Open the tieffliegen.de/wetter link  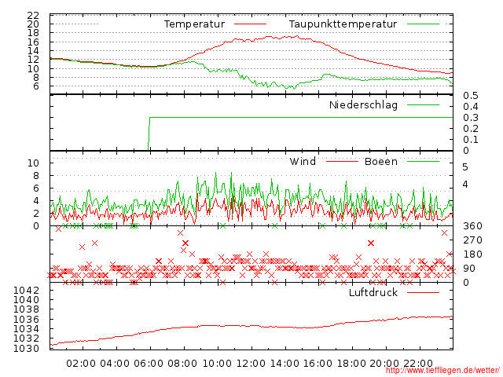pos(442,370)
